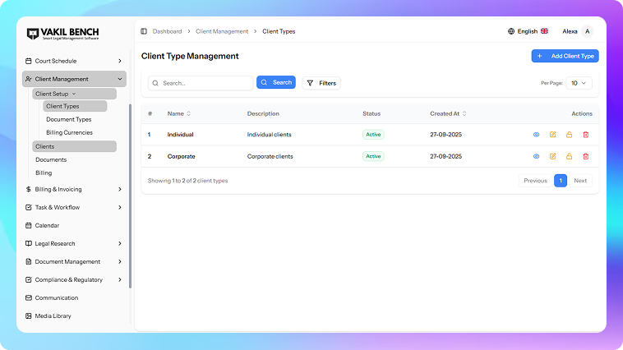Click the Add Client Type button
The width and height of the screenshot is (623, 350).
(x=565, y=56)
